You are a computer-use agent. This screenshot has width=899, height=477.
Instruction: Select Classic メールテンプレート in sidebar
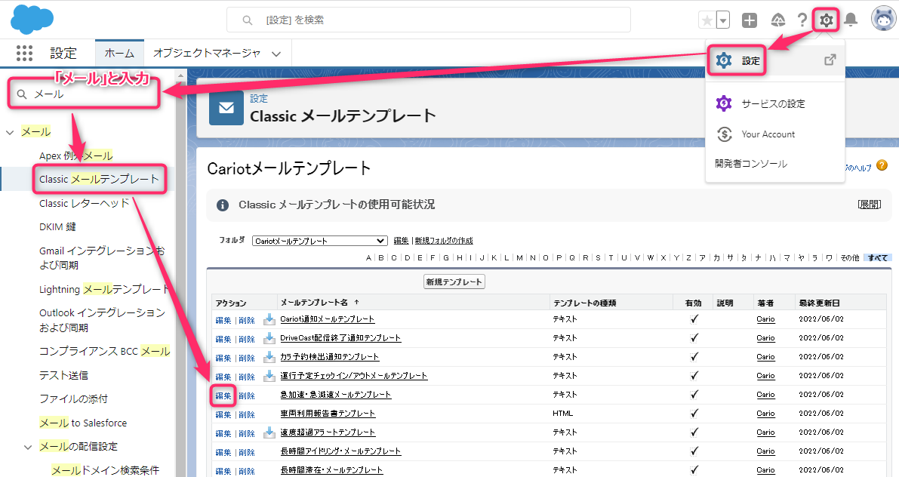[x=99, y=180]
